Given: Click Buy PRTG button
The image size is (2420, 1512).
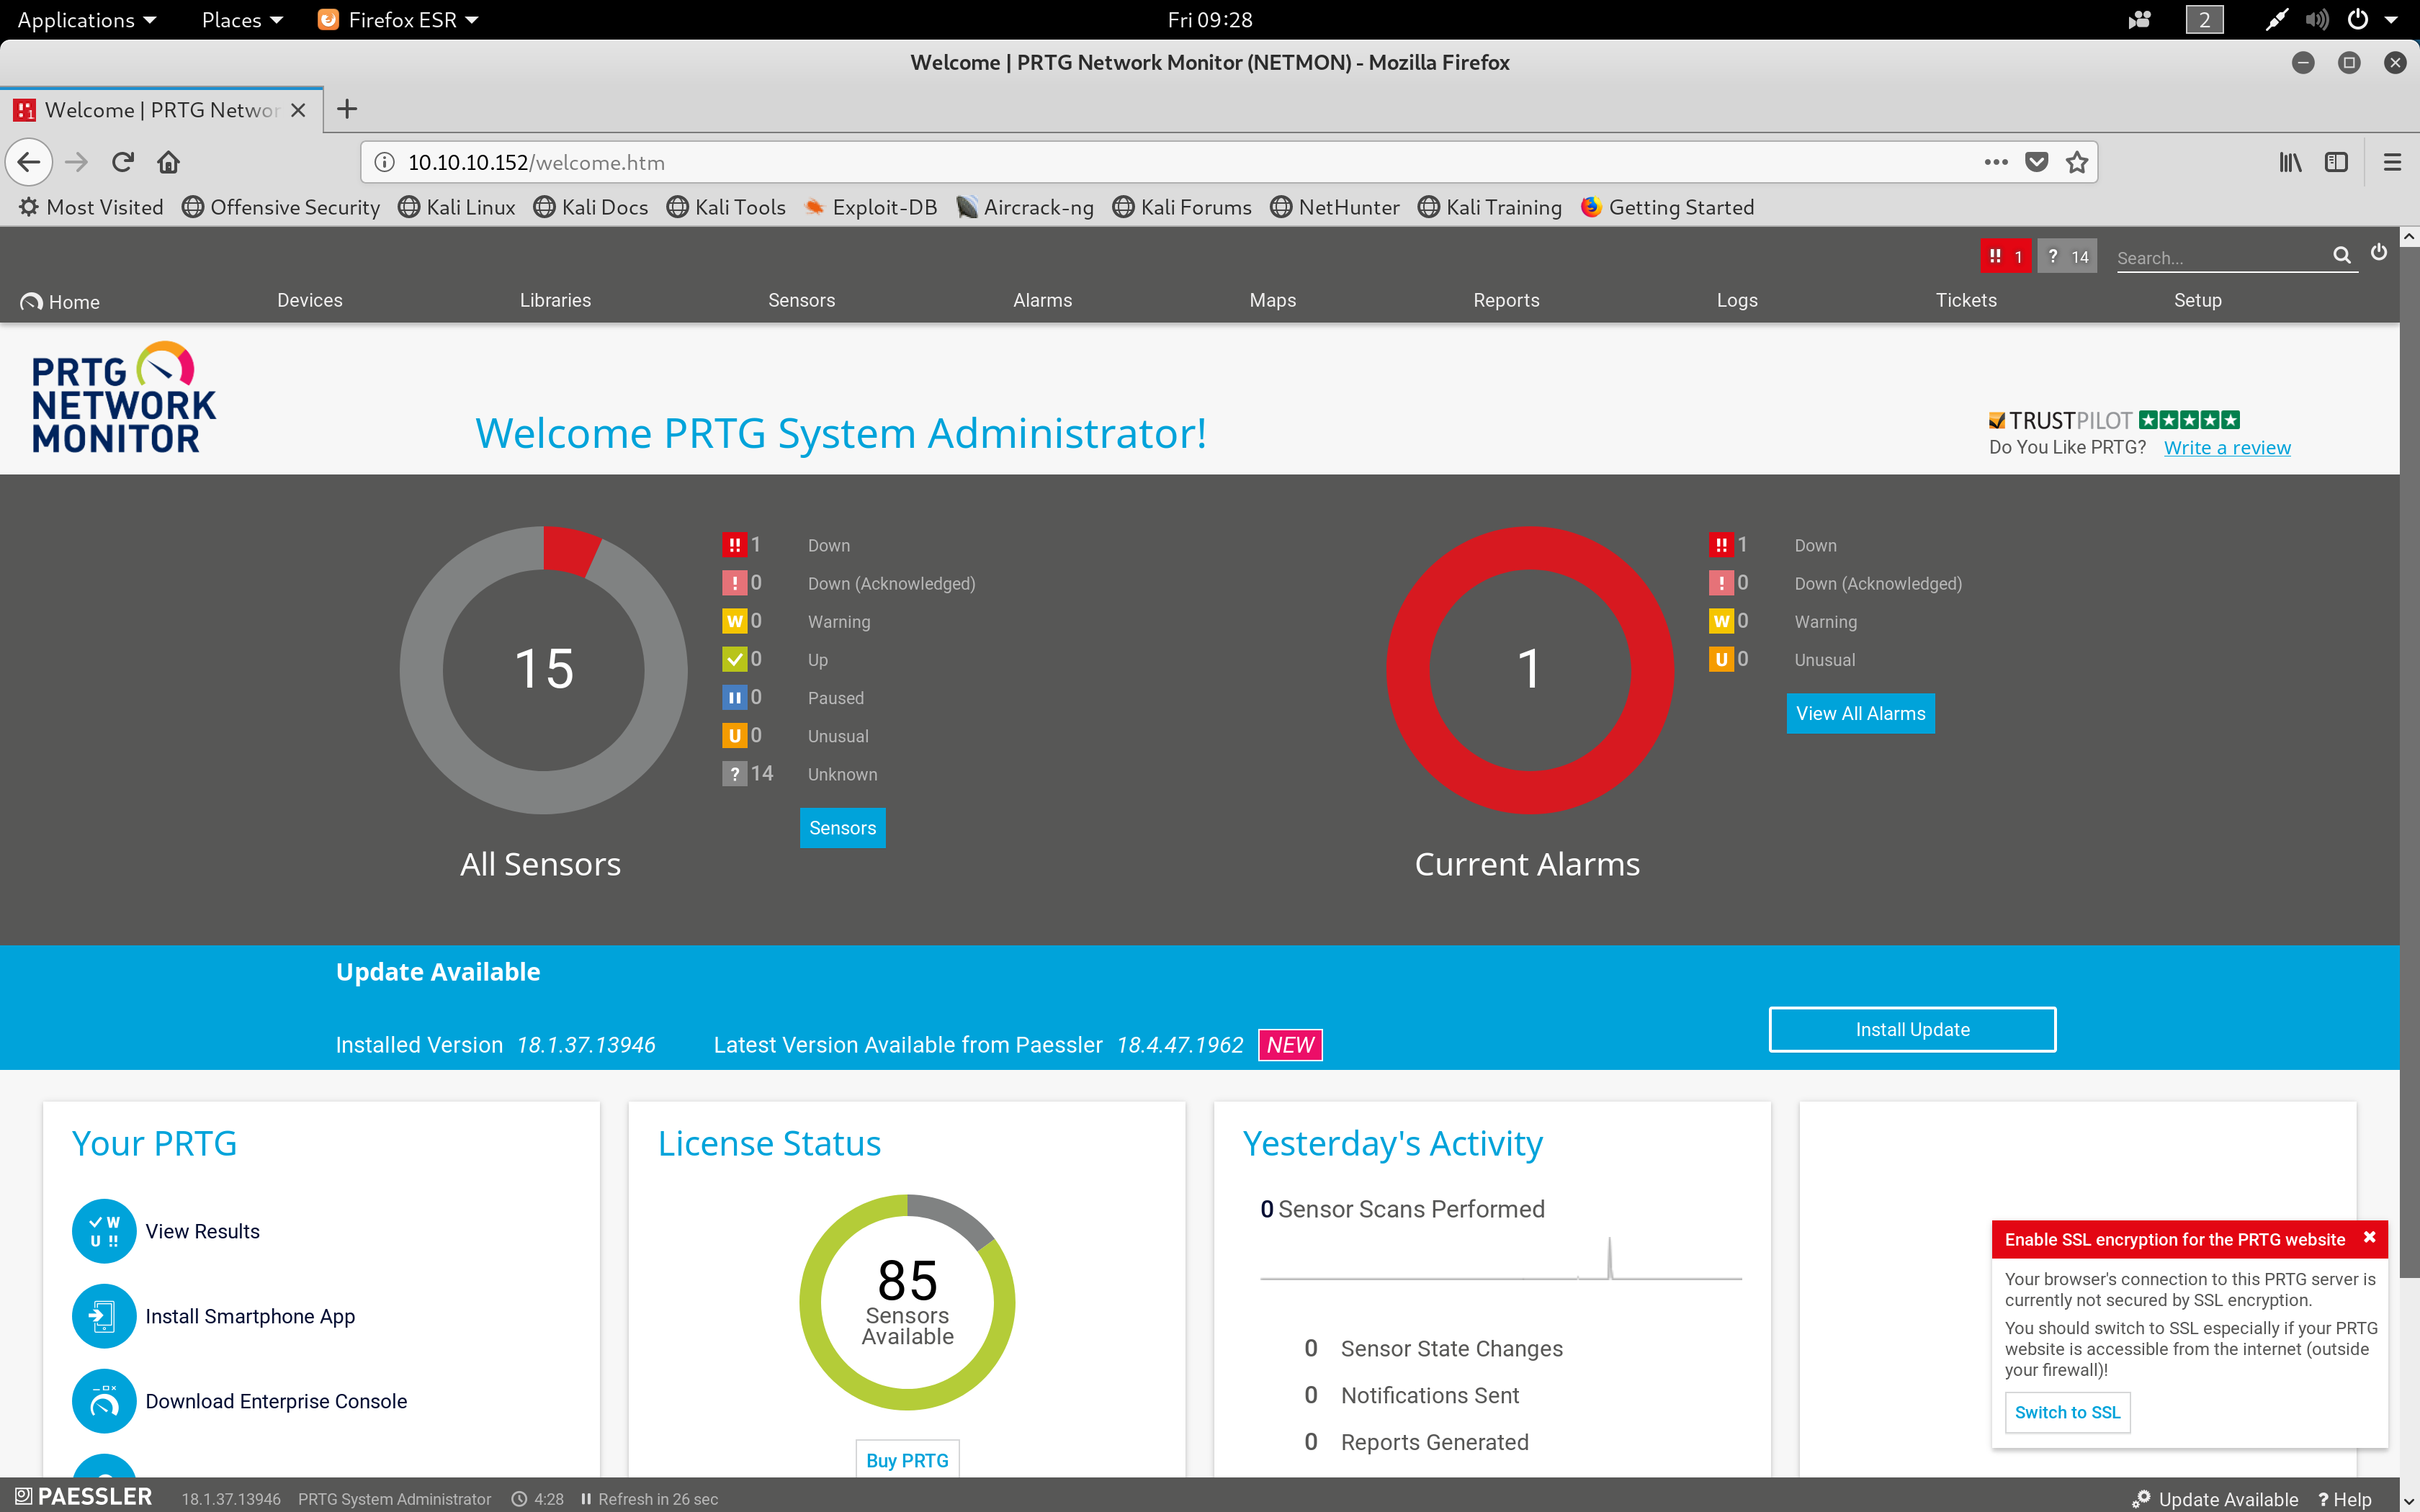Looking at the screenshot, I should (907, 1460).
